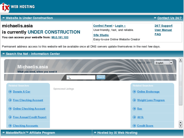The height and width of the screenshot is (138, 184).
Task: Click arrow icon beside Donate A Car
Action: pyautogui.click(x=10, y=92)
